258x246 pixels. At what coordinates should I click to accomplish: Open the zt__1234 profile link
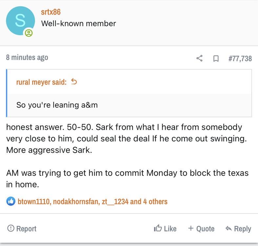coord(115,201)
